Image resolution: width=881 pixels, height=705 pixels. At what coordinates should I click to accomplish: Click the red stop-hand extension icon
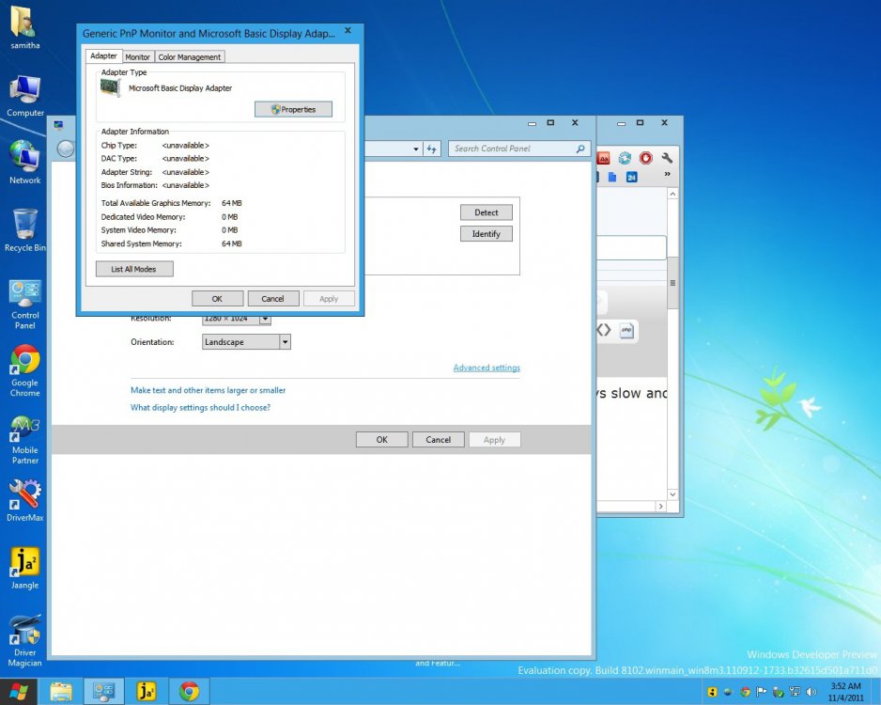point(645,158)
